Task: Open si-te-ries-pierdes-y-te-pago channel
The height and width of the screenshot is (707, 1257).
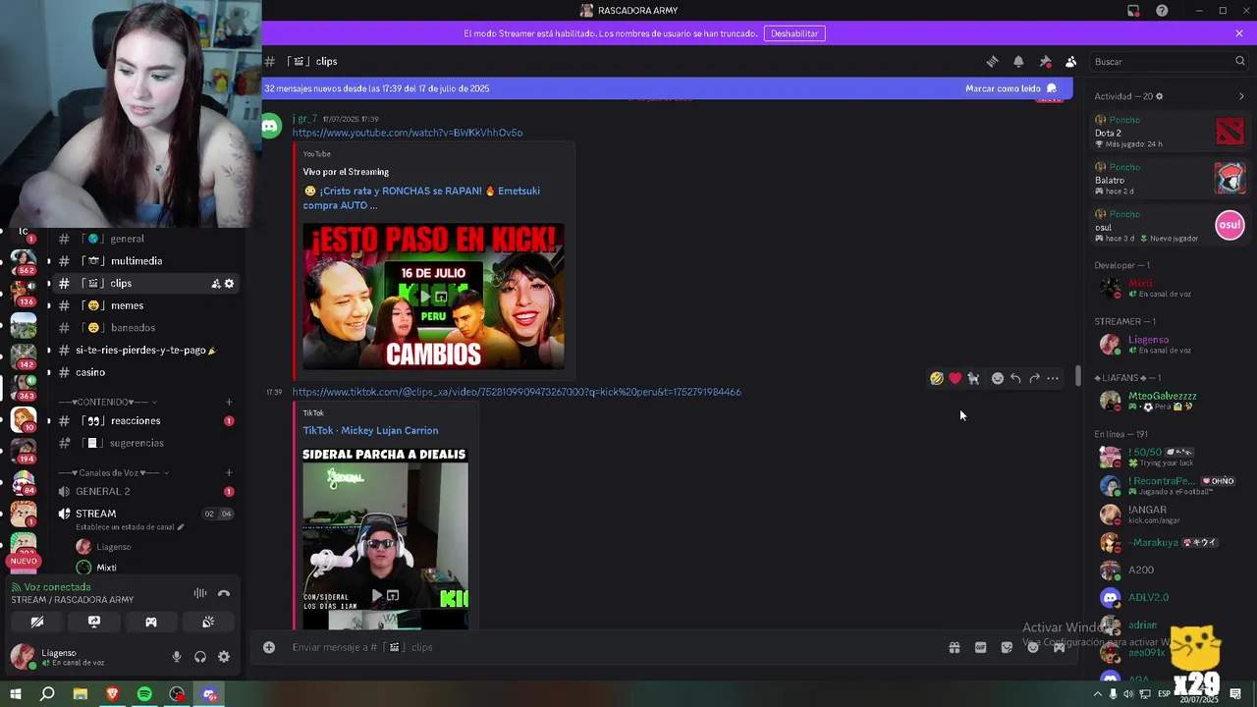Action: click(145, 351)
